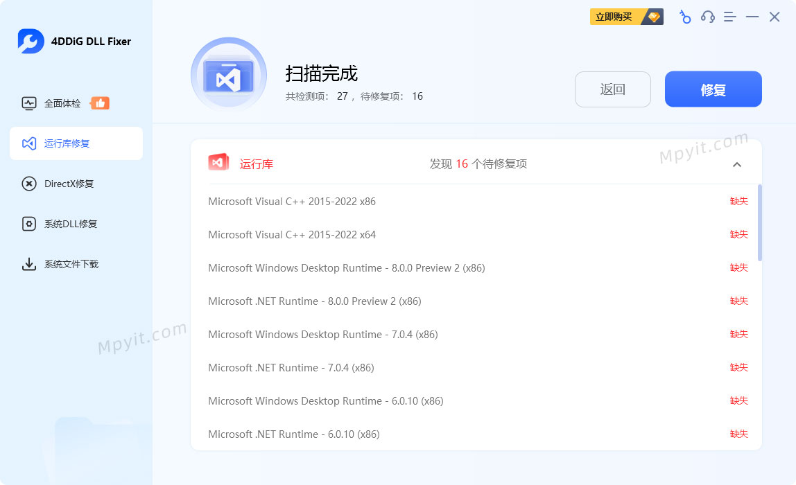The height and width of the screenshot is (485, 796).
Task: Click 缺失 status for .NET Runtime 7.0.4
Action: pyautogui.click(x=738, y=367)
